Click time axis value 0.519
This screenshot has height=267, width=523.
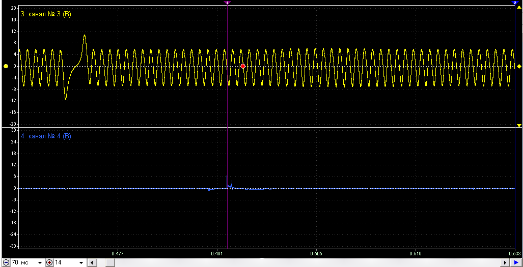(x=415, y=254)
